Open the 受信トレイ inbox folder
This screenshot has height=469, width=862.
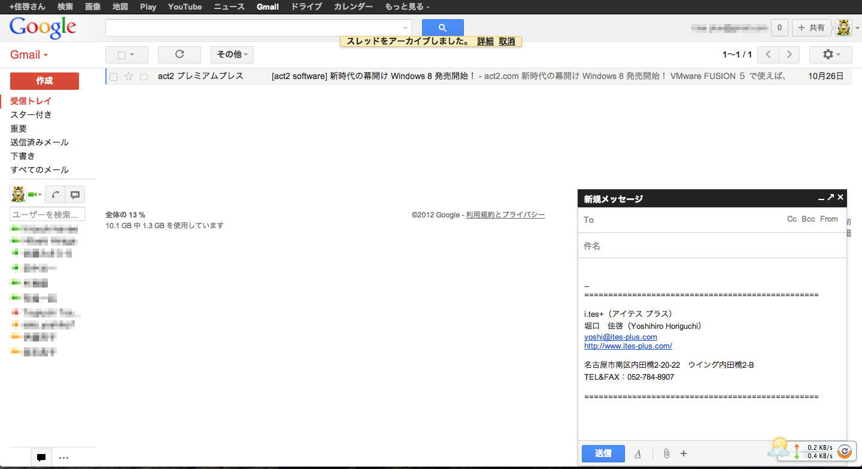31,101
